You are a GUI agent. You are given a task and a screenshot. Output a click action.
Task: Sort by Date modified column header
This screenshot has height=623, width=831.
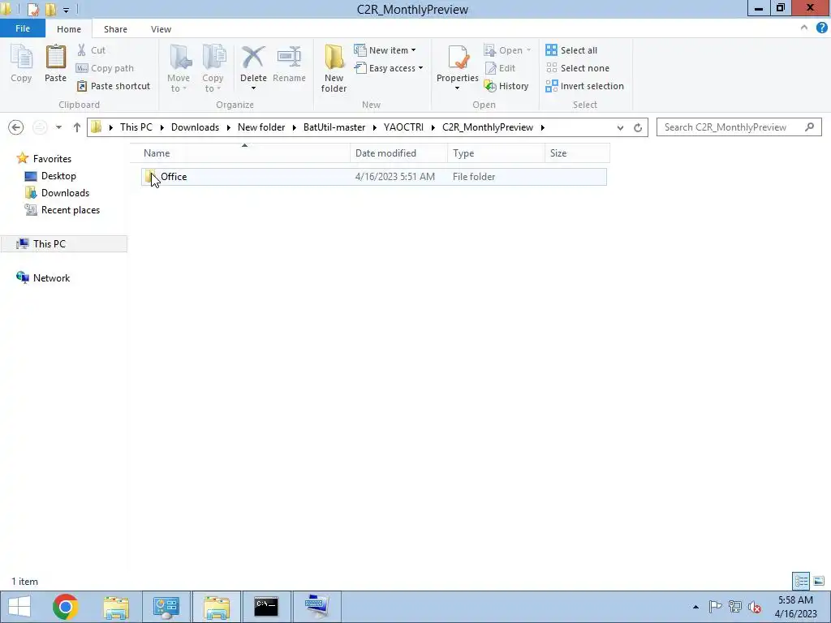tap(398, 153)
